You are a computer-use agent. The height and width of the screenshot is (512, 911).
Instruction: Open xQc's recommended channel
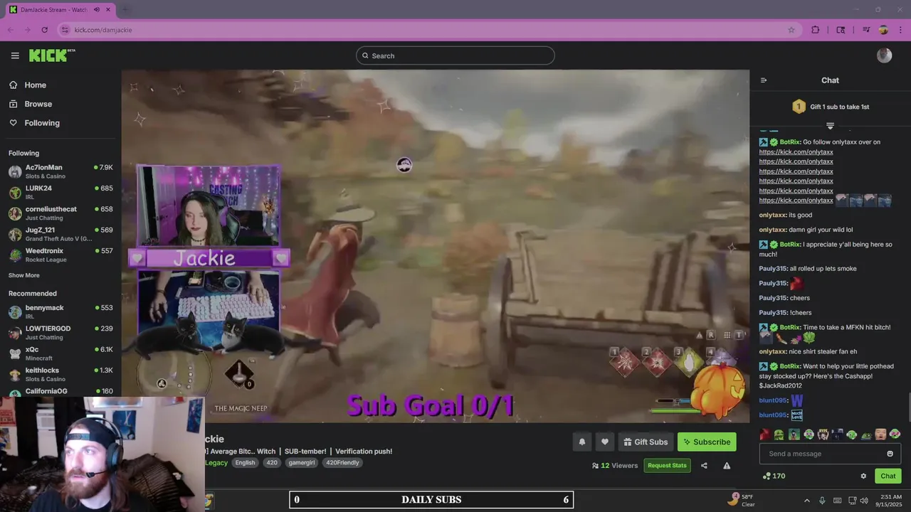coord(60,353)
